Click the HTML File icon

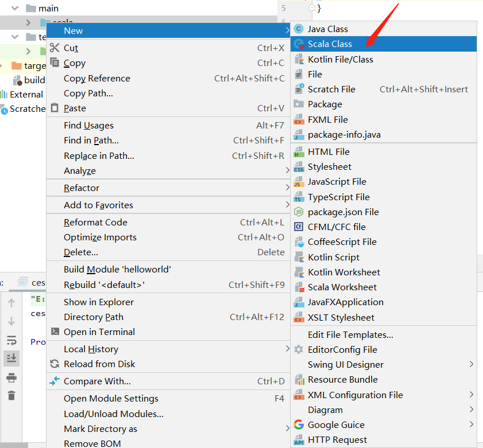pos(299,151)
